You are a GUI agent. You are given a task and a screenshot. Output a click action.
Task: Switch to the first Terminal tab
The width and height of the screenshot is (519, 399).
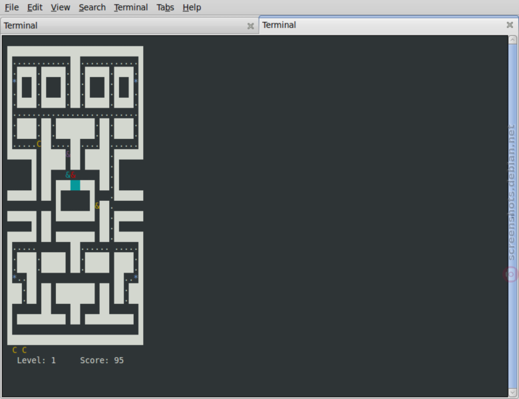click(x=129, y=25)
